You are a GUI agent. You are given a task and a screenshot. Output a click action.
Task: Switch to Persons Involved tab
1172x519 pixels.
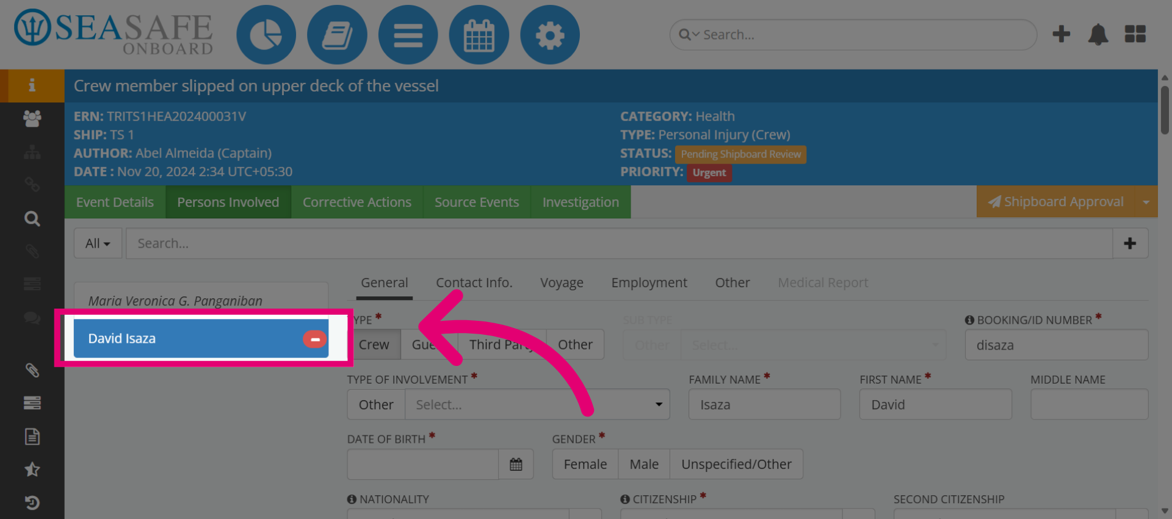click(x=228, y=202)
